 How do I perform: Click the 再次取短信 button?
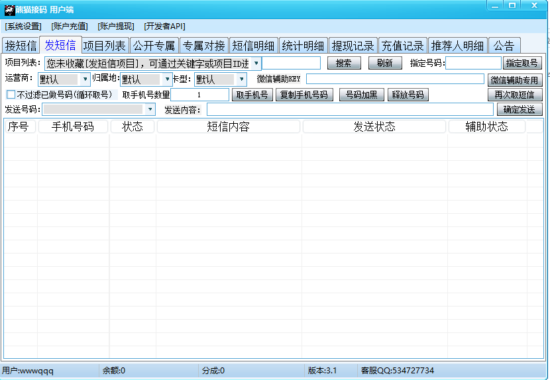(x=515, y=95)
